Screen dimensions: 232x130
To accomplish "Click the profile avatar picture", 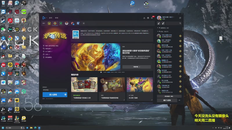I will tap(159, 18).
